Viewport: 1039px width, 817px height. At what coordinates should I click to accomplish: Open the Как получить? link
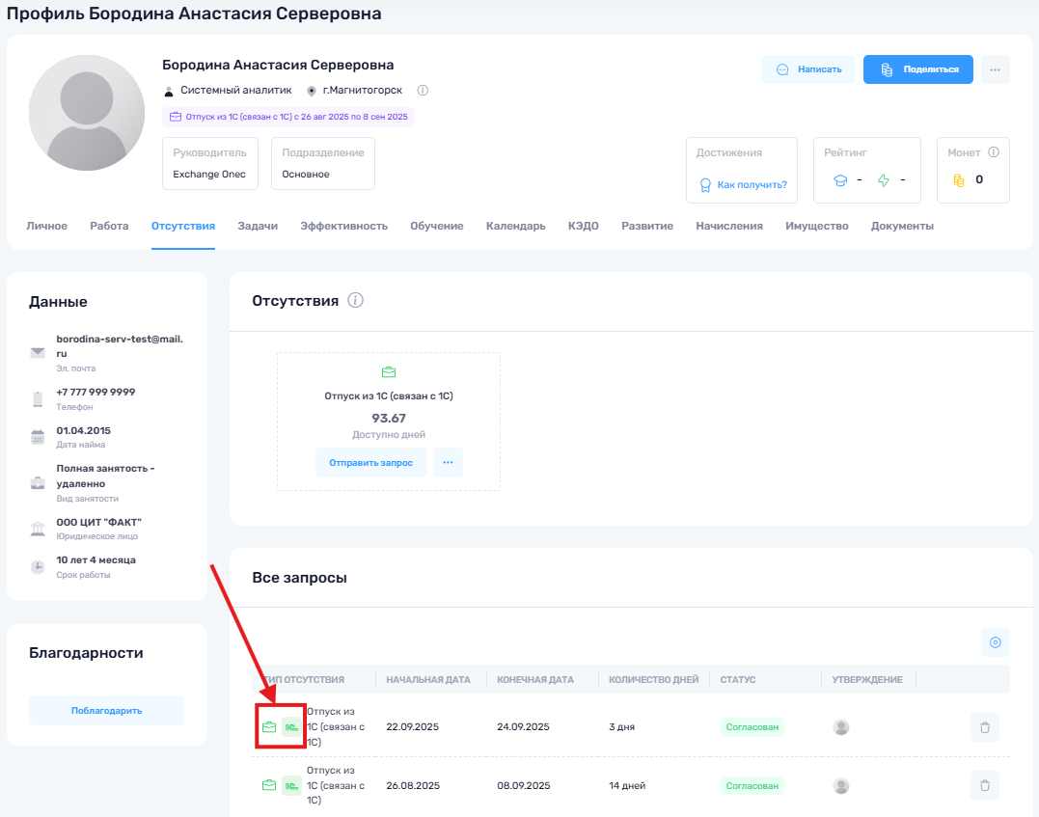(752, 184)
